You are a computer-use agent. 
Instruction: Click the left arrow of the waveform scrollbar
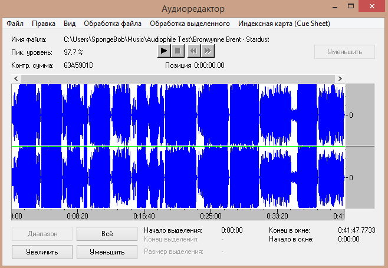(16, 78)
